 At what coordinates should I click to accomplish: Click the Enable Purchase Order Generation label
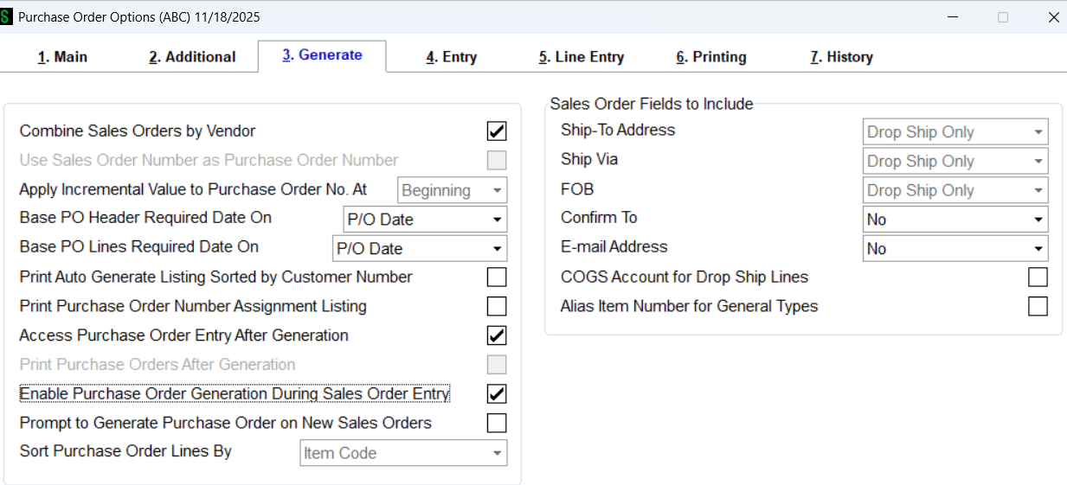point(235,394)
